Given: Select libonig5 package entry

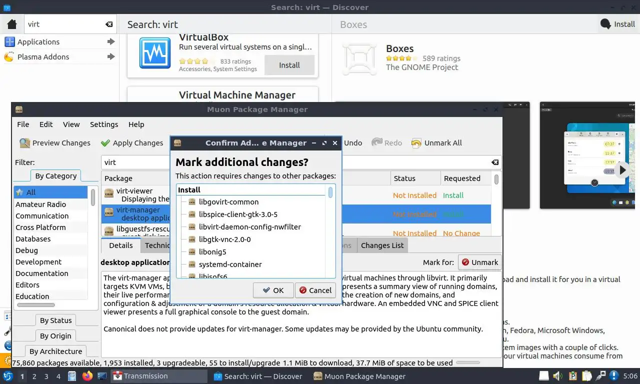Looking at the screenshot, I should coord(212,252).
